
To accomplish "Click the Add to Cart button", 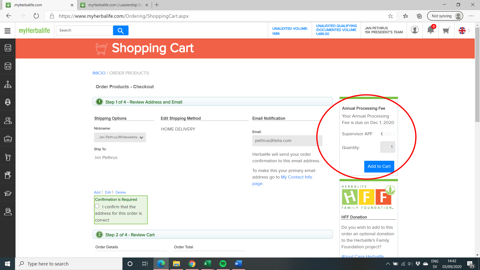I will 379,166.
